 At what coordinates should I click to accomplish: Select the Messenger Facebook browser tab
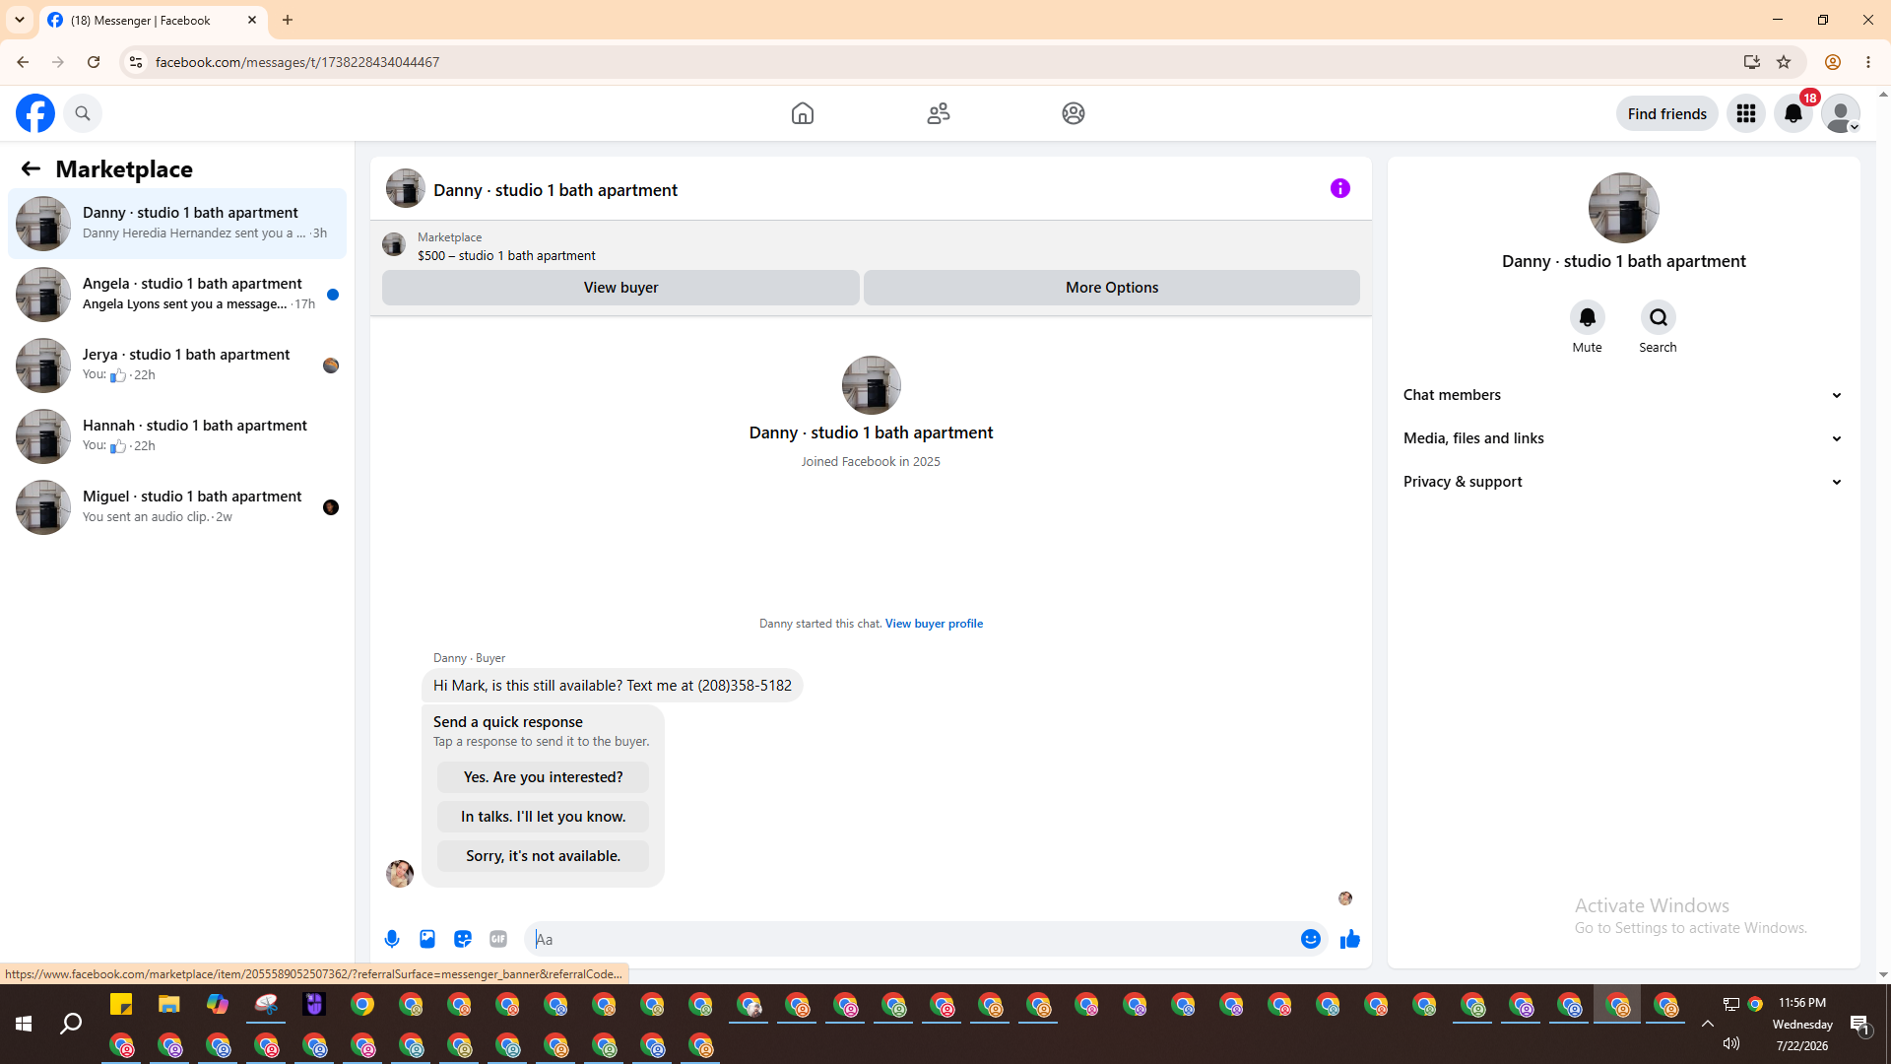click(153, 20)
